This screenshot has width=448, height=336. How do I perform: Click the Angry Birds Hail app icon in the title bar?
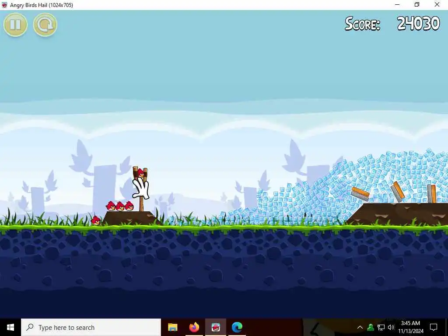click(x=4, y=5)
